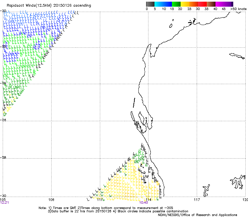Click the orange 25-30 knots legend segment
Screen dimensions: 248x217
point(194,4)
